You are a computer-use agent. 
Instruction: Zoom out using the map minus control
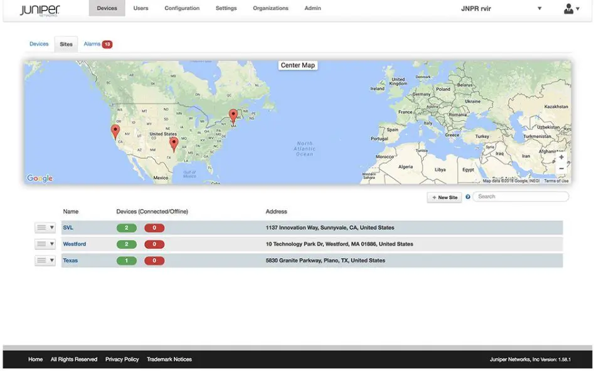(561, 168)
